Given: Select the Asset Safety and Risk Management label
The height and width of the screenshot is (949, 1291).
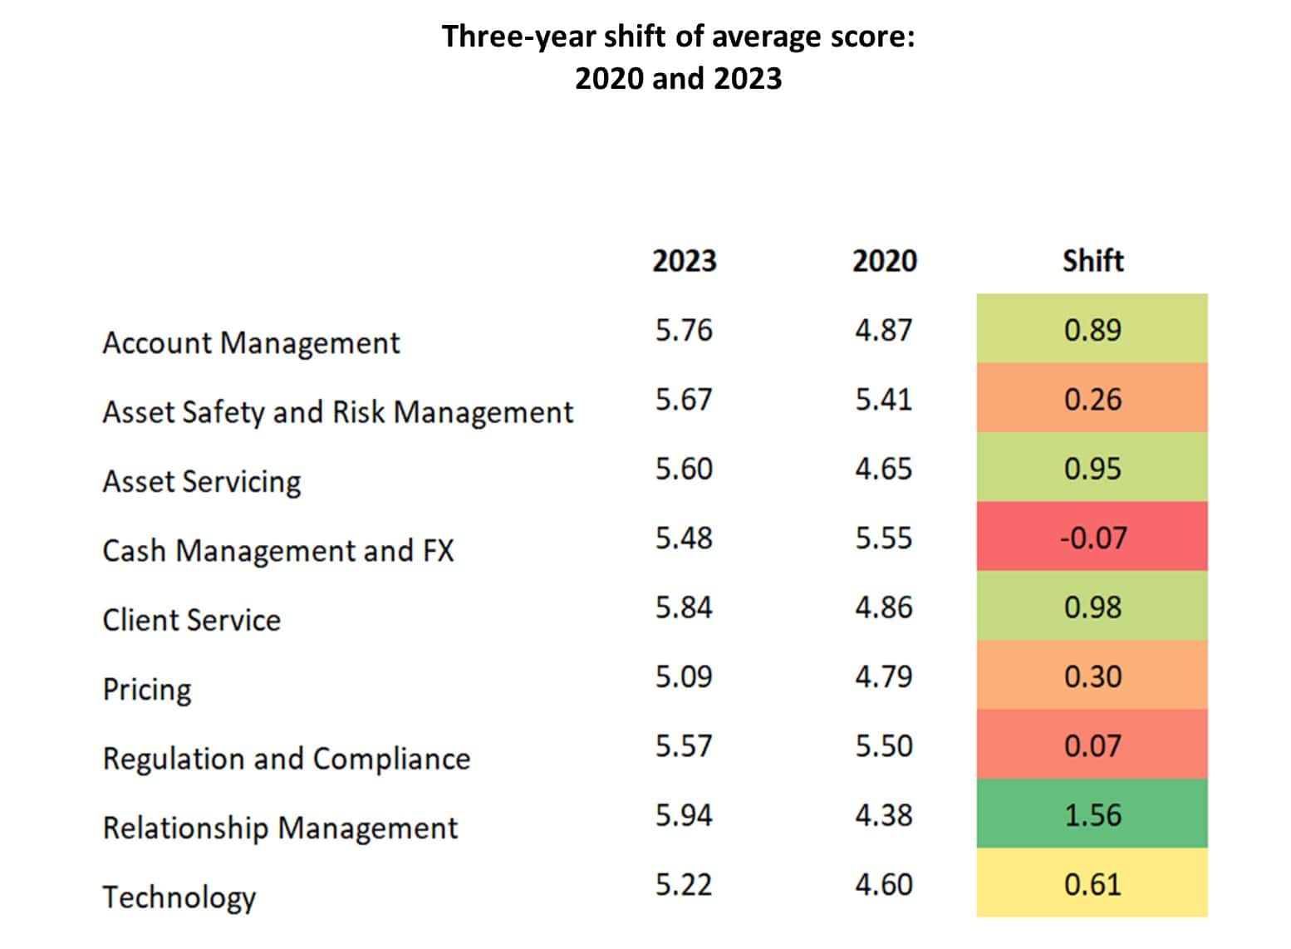Looking at the screenshot, I should pos(337,412).
